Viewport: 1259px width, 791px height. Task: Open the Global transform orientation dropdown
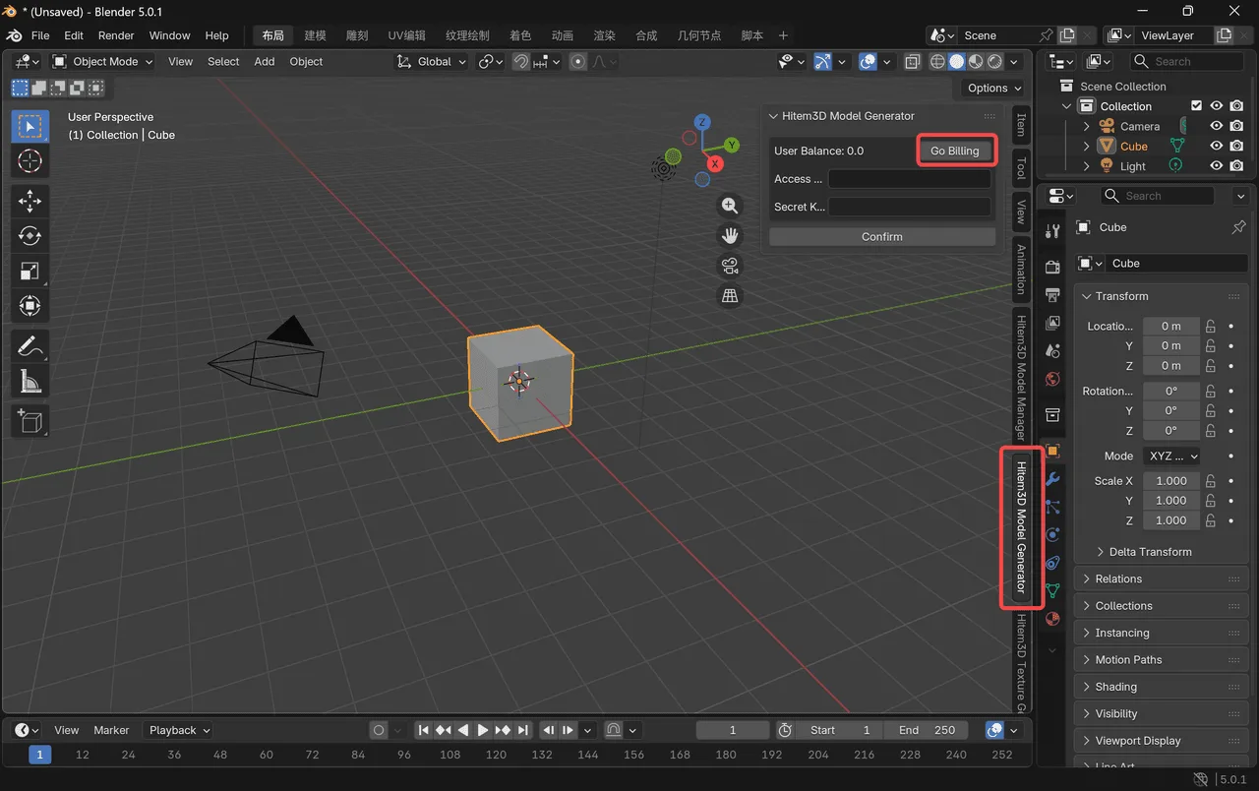432,61
